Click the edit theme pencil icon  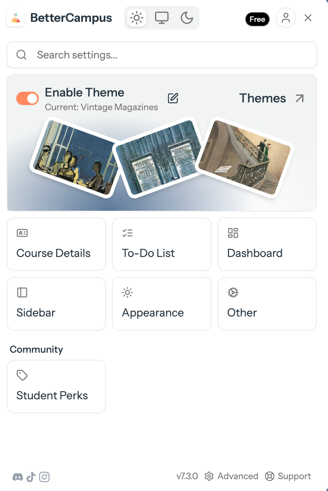173,98
